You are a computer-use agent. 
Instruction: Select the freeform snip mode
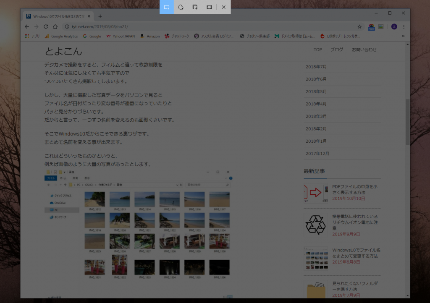pos(181,7)
